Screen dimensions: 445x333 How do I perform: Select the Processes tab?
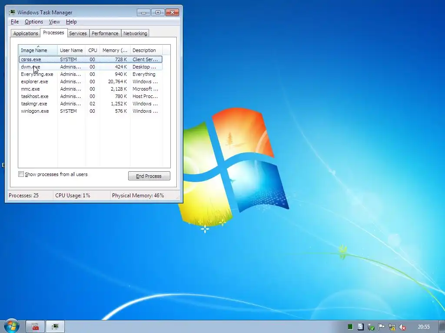[53, 33]
